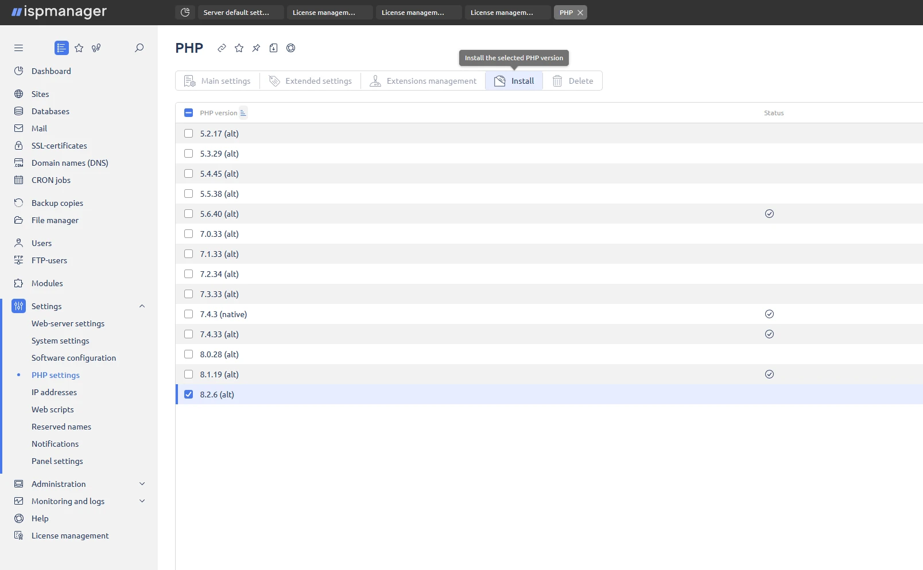Click the hamburger menu icon top left
The width and height of the screenshot is (923, 570).
click(18, 48)
